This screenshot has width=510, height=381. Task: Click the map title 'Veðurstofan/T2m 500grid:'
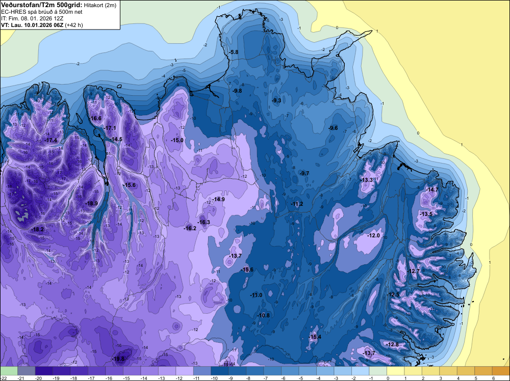point(42,5)
